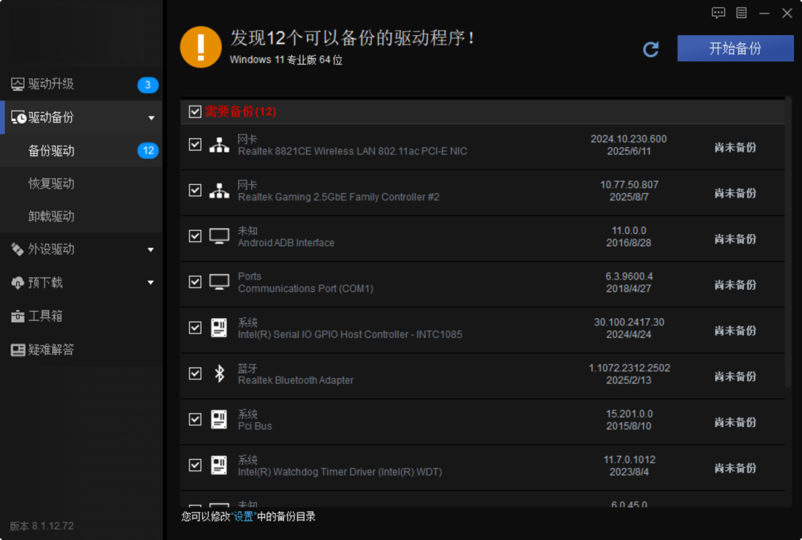Click the 驱动升级 monitor icon
The height and width of the screenshot is (540, 802).
click(17, 84)
